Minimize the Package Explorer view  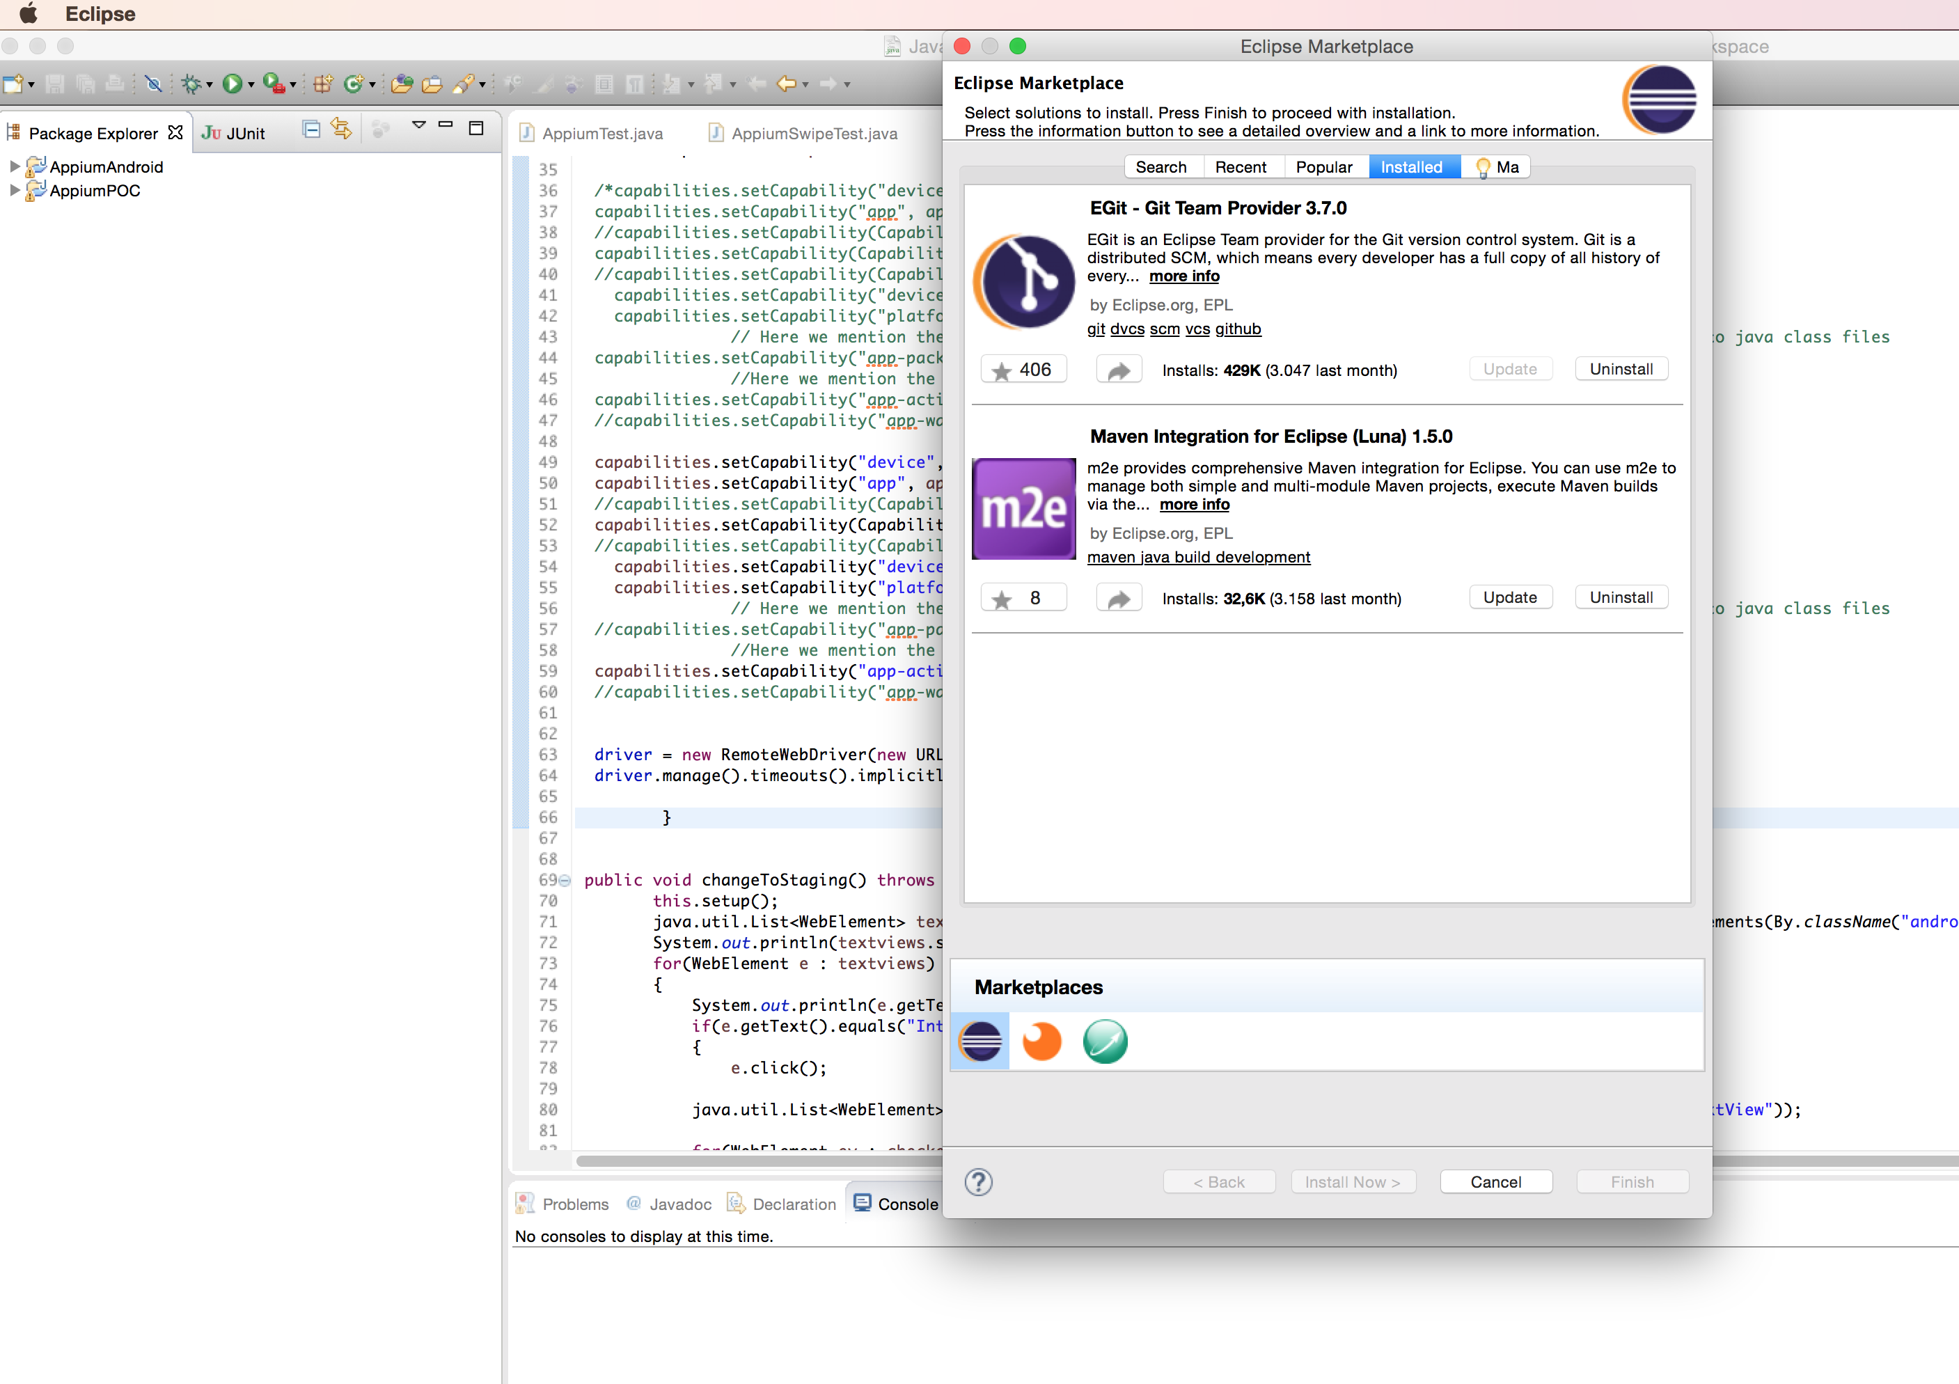446,125
